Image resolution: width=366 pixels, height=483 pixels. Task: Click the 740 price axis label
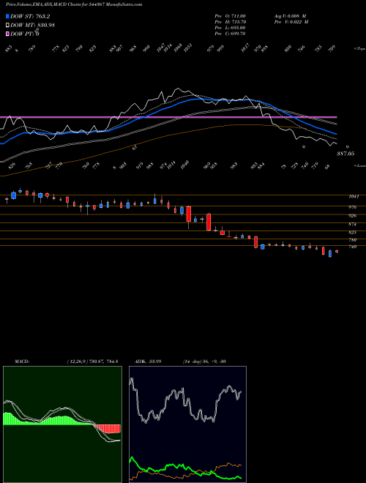point(352,247)
